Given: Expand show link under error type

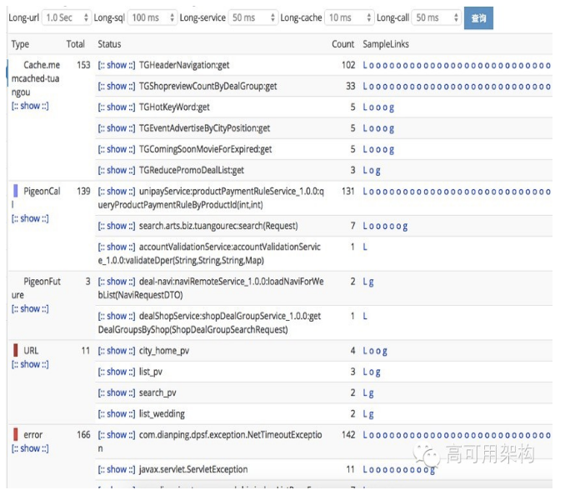Looking at the screenshot, I should pos(30,448).
